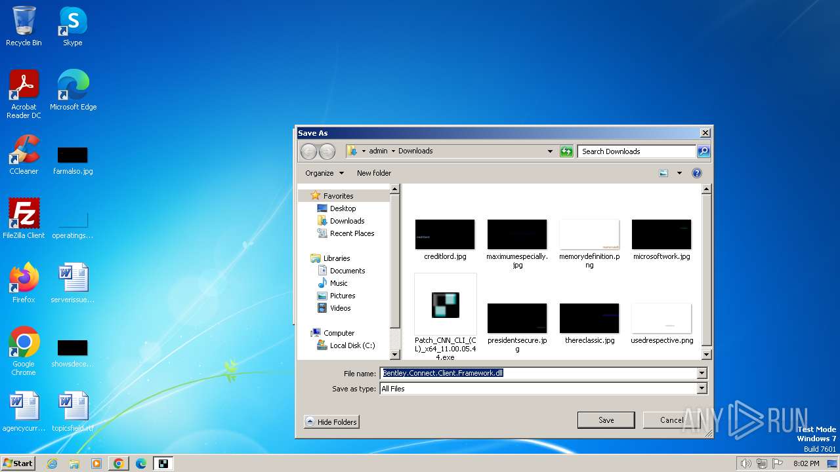
Task: Open the Pictures library
Action: pyautogui.click(x=343, y=296)
